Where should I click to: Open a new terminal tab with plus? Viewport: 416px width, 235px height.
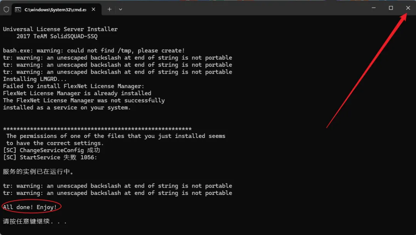click(109, 9)
